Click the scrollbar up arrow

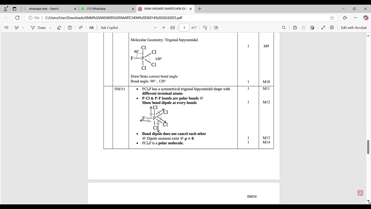pyautogui.click(x=368, y=35)
